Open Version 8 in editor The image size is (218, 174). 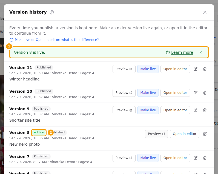click(185, 134)
